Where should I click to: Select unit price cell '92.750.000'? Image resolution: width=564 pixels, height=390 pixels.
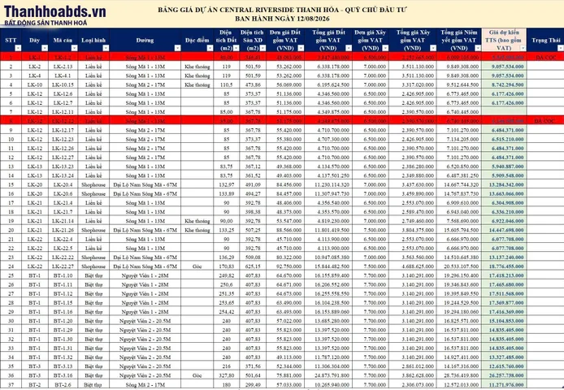pyautogui.click(x=285, y=266)
